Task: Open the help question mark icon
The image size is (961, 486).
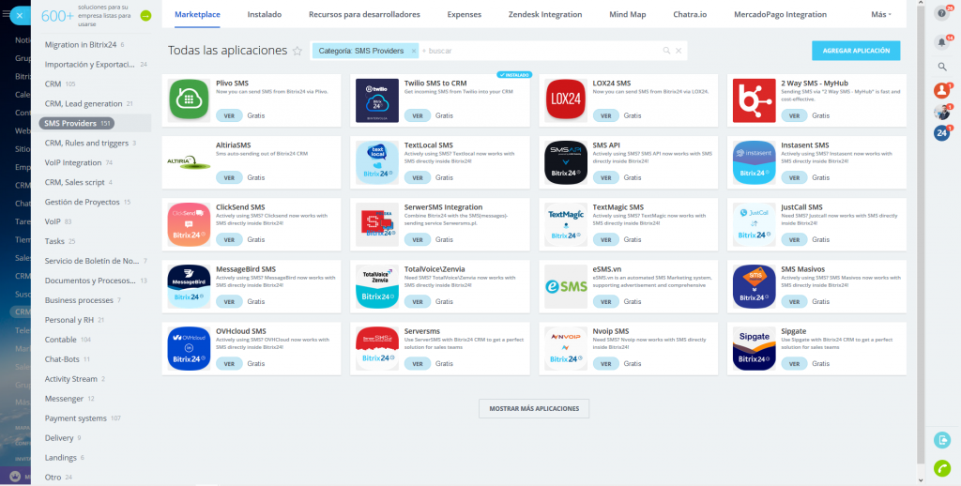Action: [942, 13]
